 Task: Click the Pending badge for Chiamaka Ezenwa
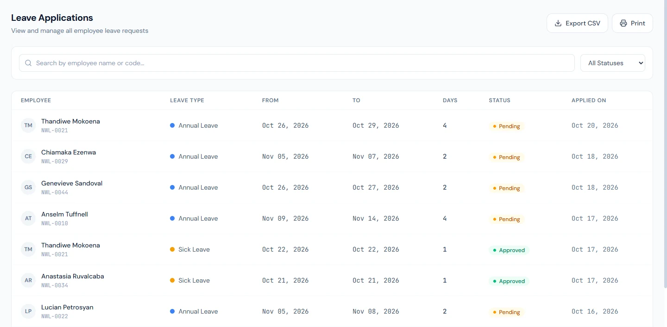(x=506, y=157)
